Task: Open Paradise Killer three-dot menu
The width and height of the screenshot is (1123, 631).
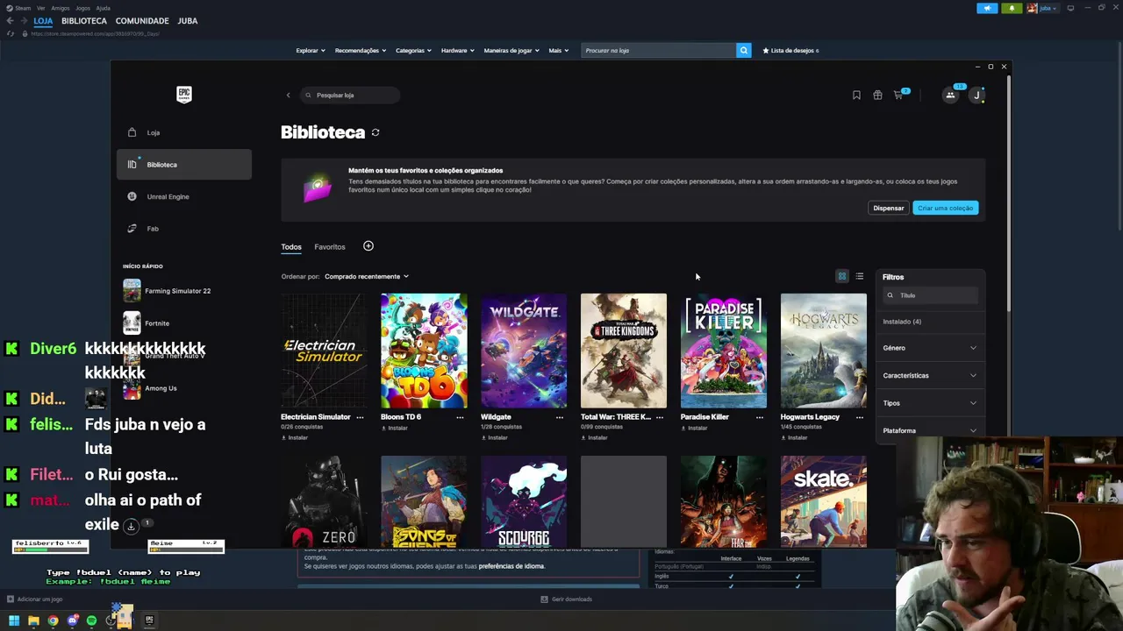Action: click(x=760, y=417)
